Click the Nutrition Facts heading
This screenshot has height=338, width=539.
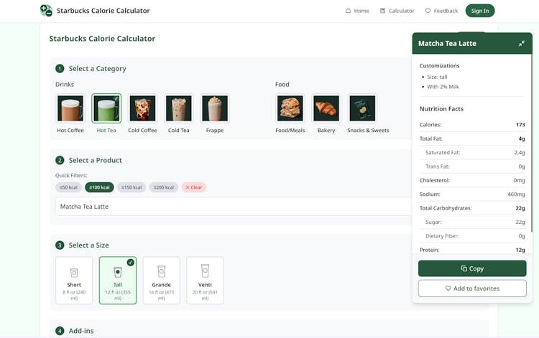[441, 109]
